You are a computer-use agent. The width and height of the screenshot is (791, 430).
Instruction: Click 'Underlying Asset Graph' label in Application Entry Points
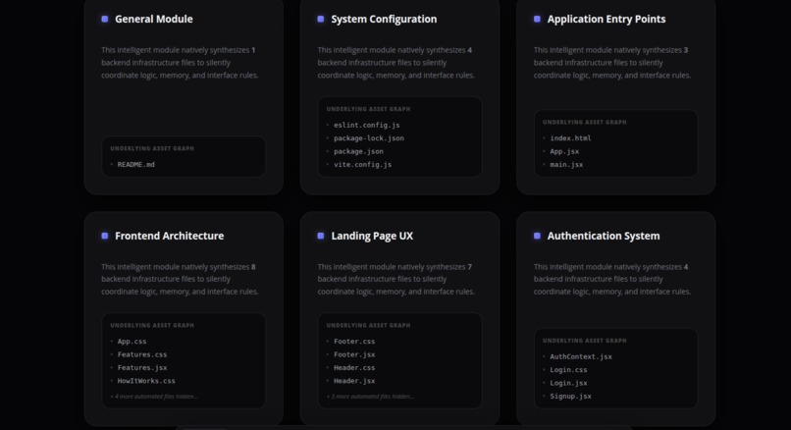coord(585,122)
